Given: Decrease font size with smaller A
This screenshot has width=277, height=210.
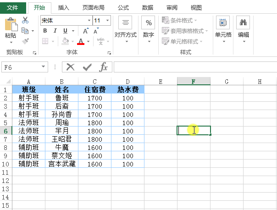Looking at the screenshot, I should 96,31.
